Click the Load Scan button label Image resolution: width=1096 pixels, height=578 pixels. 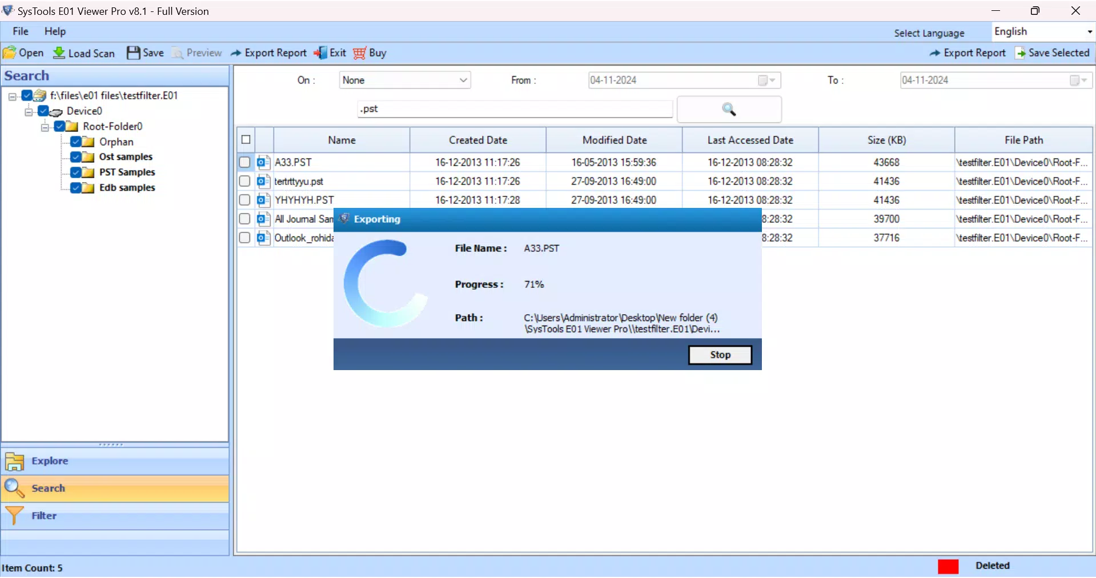tap(91, 54)
